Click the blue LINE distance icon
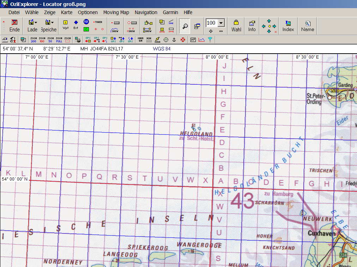The height and width of the screenshot is (267, 357). point(171,22)
